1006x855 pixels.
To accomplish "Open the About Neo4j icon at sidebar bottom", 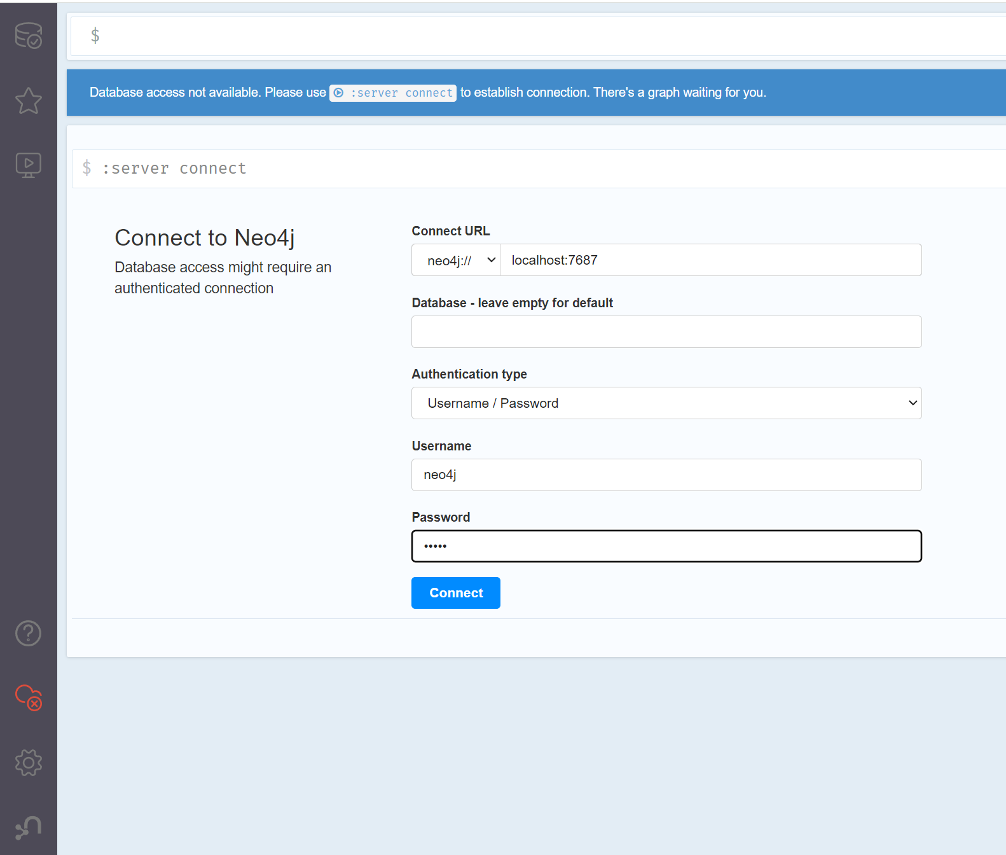I will pyautogui.click(x=29, y=827).
